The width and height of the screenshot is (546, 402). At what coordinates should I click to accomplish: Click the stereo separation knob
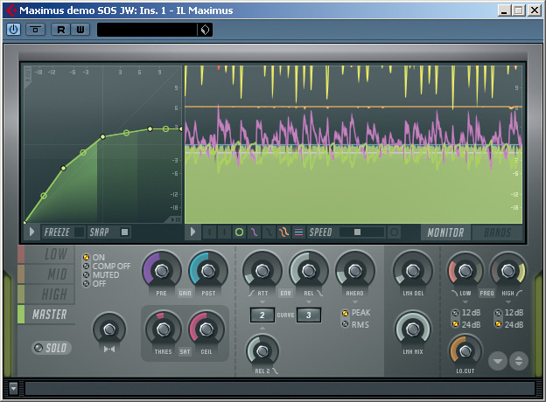coord(109,329)
